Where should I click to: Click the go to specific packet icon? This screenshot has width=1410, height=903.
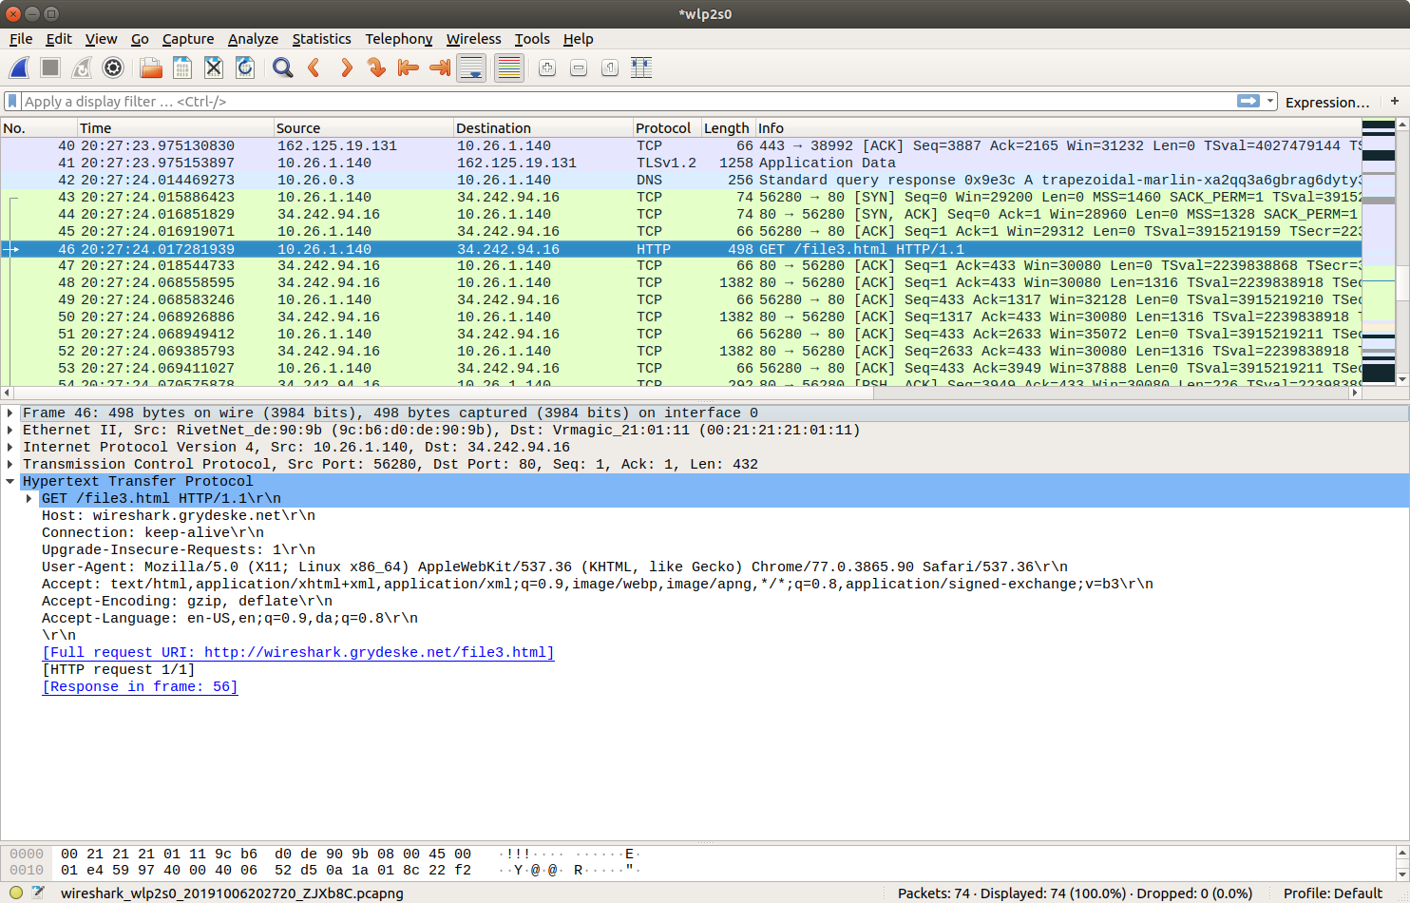[x=377, y=67]
